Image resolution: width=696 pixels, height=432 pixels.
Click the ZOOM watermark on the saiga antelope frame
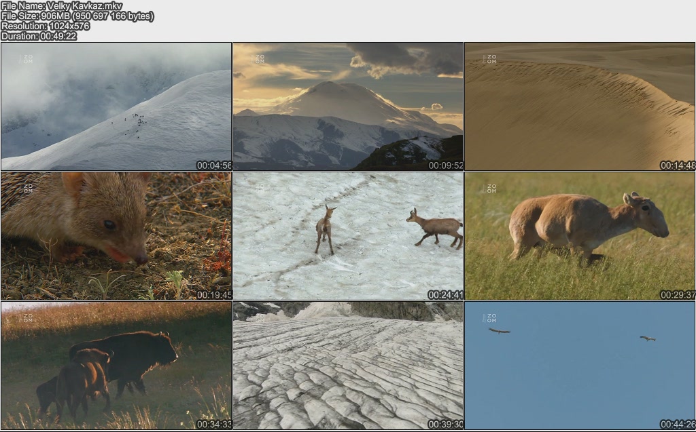(490, 189)
